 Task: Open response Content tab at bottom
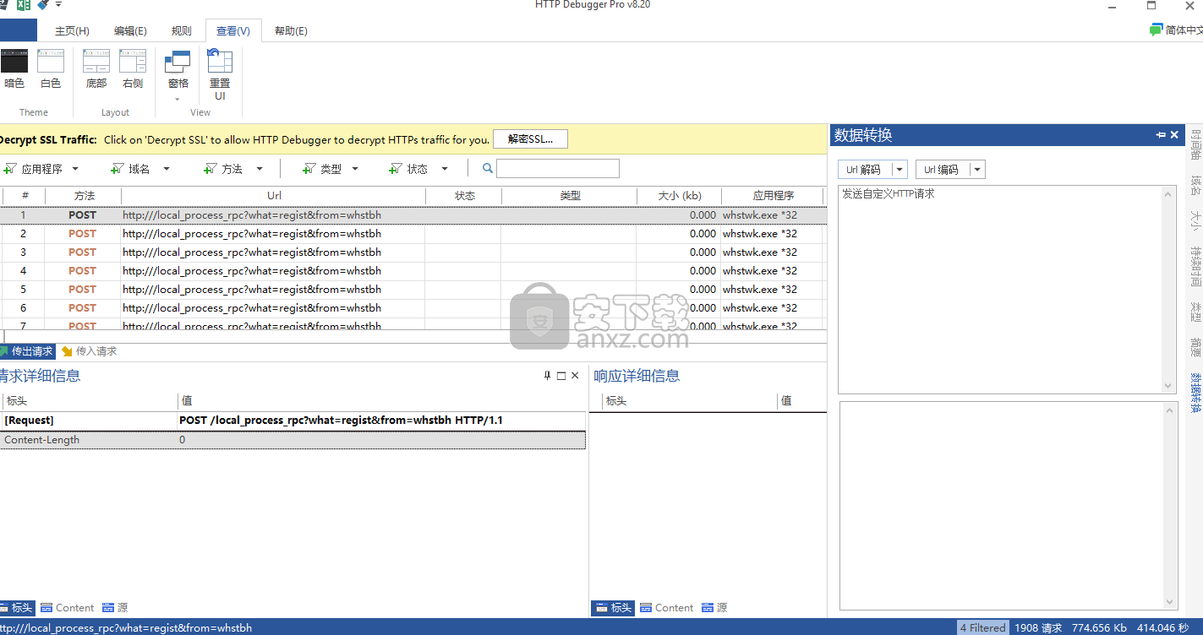click(667, 608)
